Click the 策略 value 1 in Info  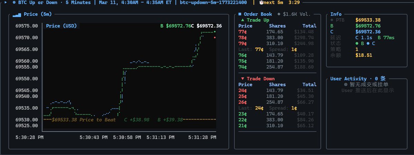click(357, 49)
